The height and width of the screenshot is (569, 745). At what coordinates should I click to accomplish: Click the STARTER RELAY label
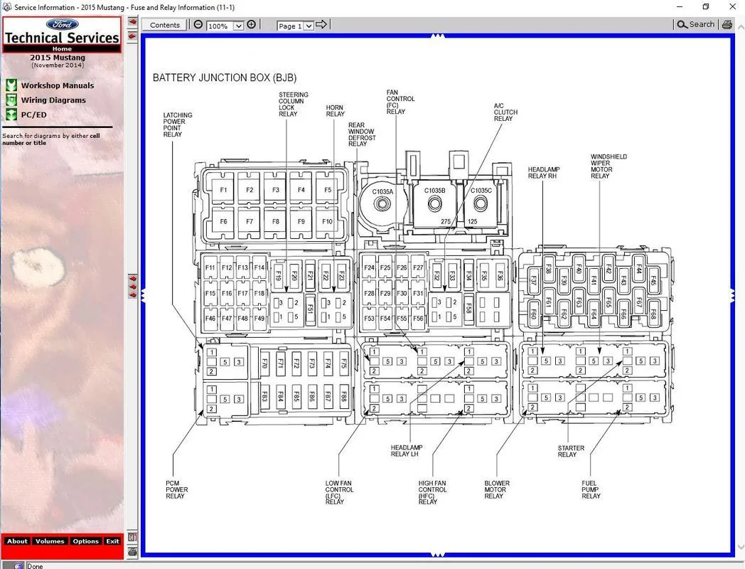[571, 451]
